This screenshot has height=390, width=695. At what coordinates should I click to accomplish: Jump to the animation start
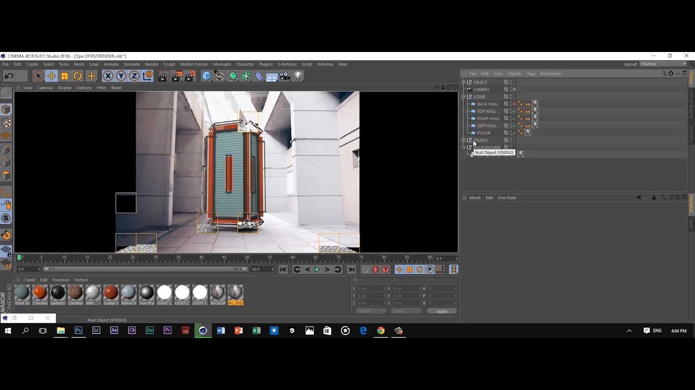[x=283, y=269]
